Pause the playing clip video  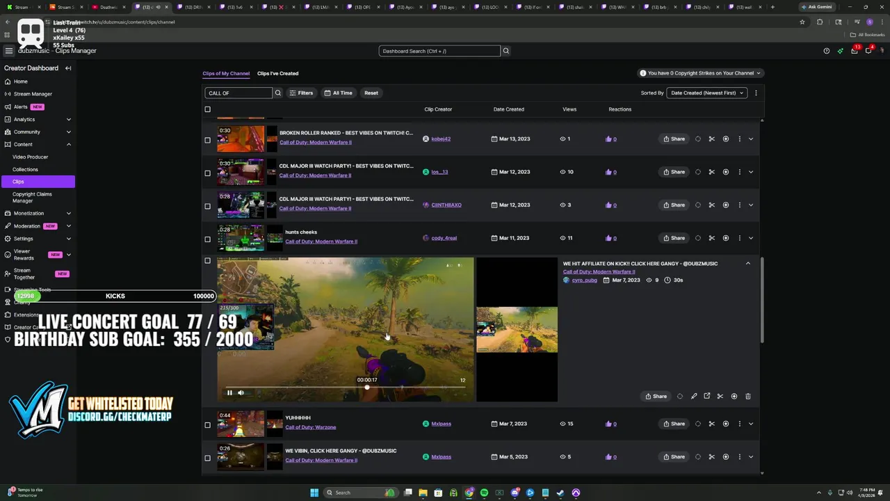click(229, 393)
